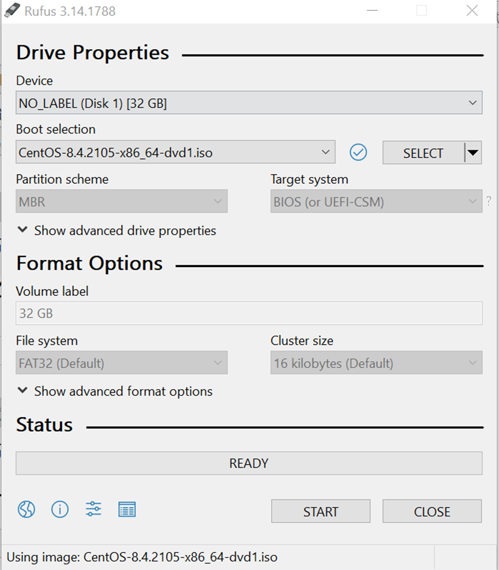Open the Partition scheme MBR dropdown
This screenshot has width=499, height=570.
pyautogui.click(x=122, y=201)
